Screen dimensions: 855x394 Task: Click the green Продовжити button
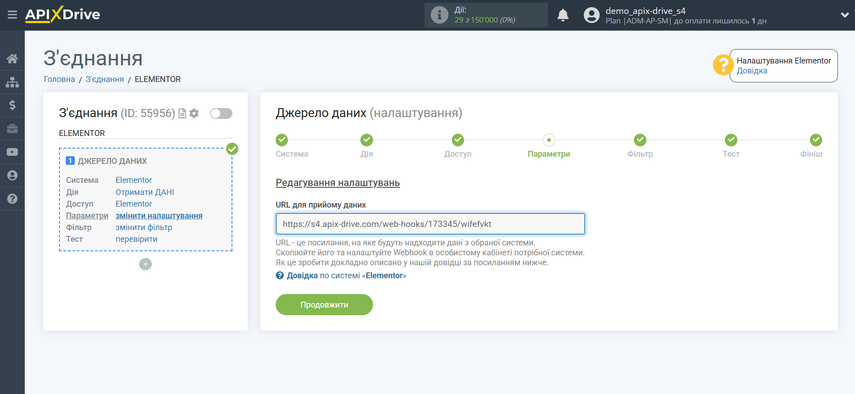[x=324, y=305]
